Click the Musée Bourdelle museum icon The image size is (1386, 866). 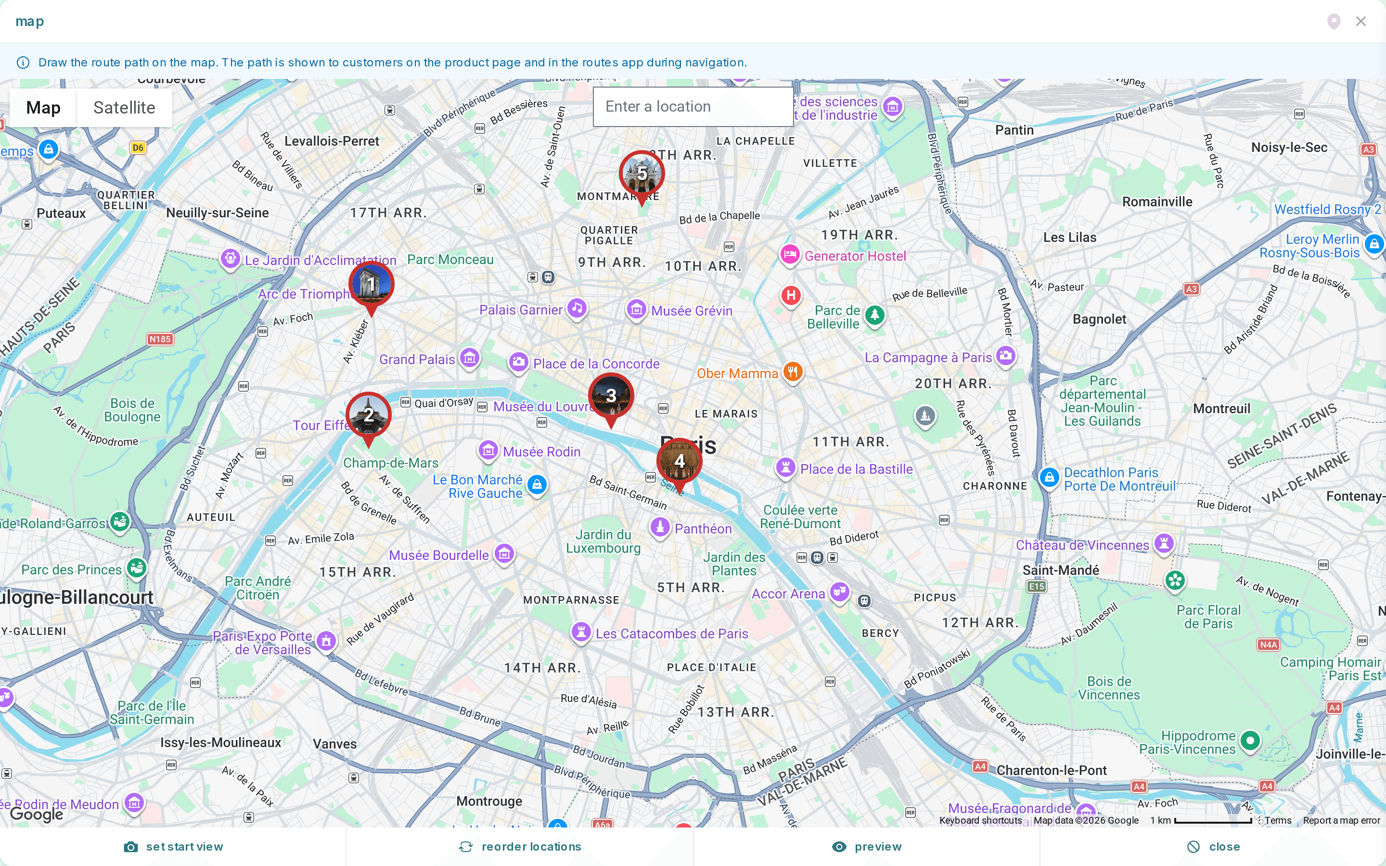[504, 554]
